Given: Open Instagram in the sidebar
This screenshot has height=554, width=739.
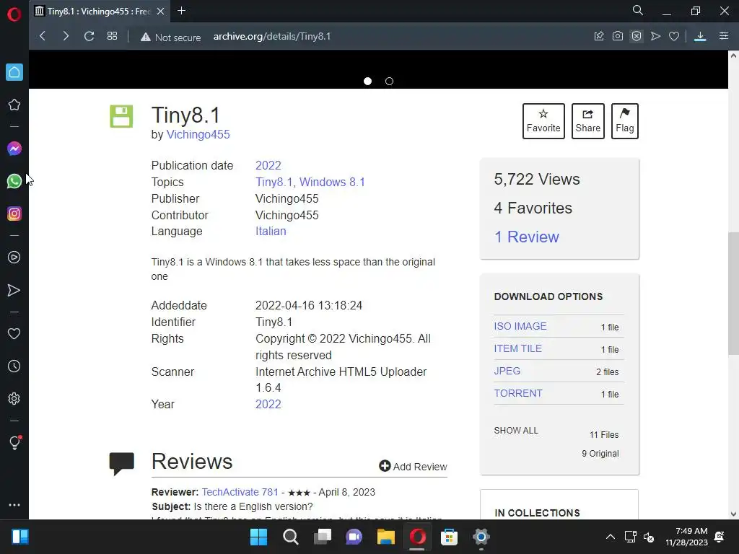Looking at the screenshot, I should coord(14,214).
